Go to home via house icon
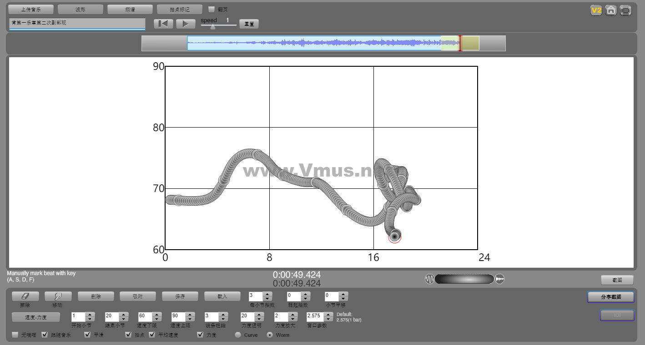Screen dimensions: 645x345 coord(611,10)
